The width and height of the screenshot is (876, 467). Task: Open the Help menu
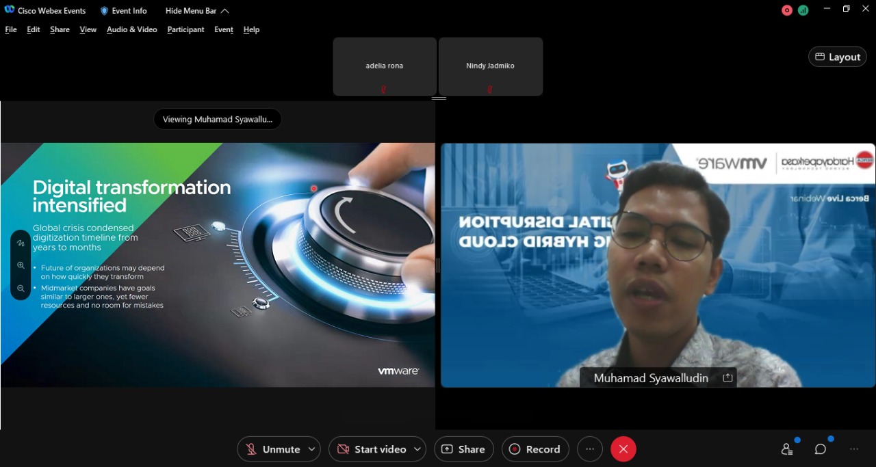[x=251, y=29]
